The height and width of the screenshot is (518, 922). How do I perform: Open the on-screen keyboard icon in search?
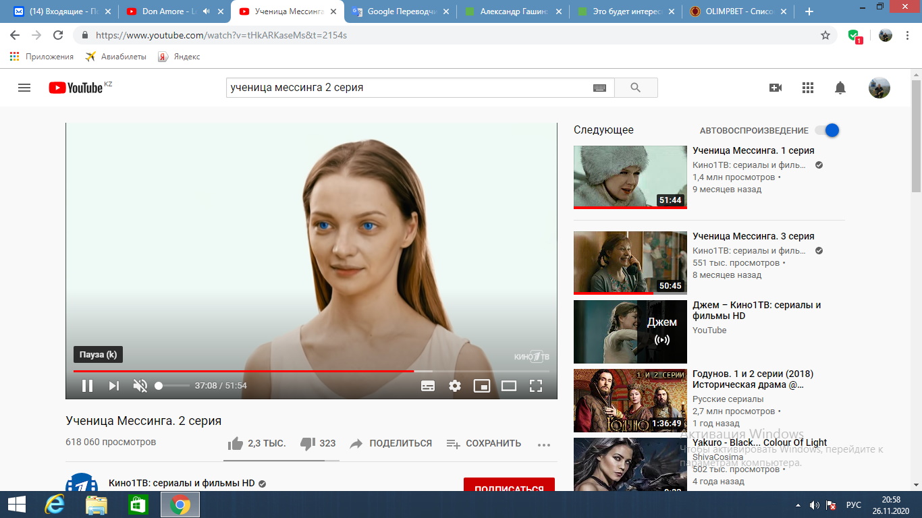click(x=599, y=88)
